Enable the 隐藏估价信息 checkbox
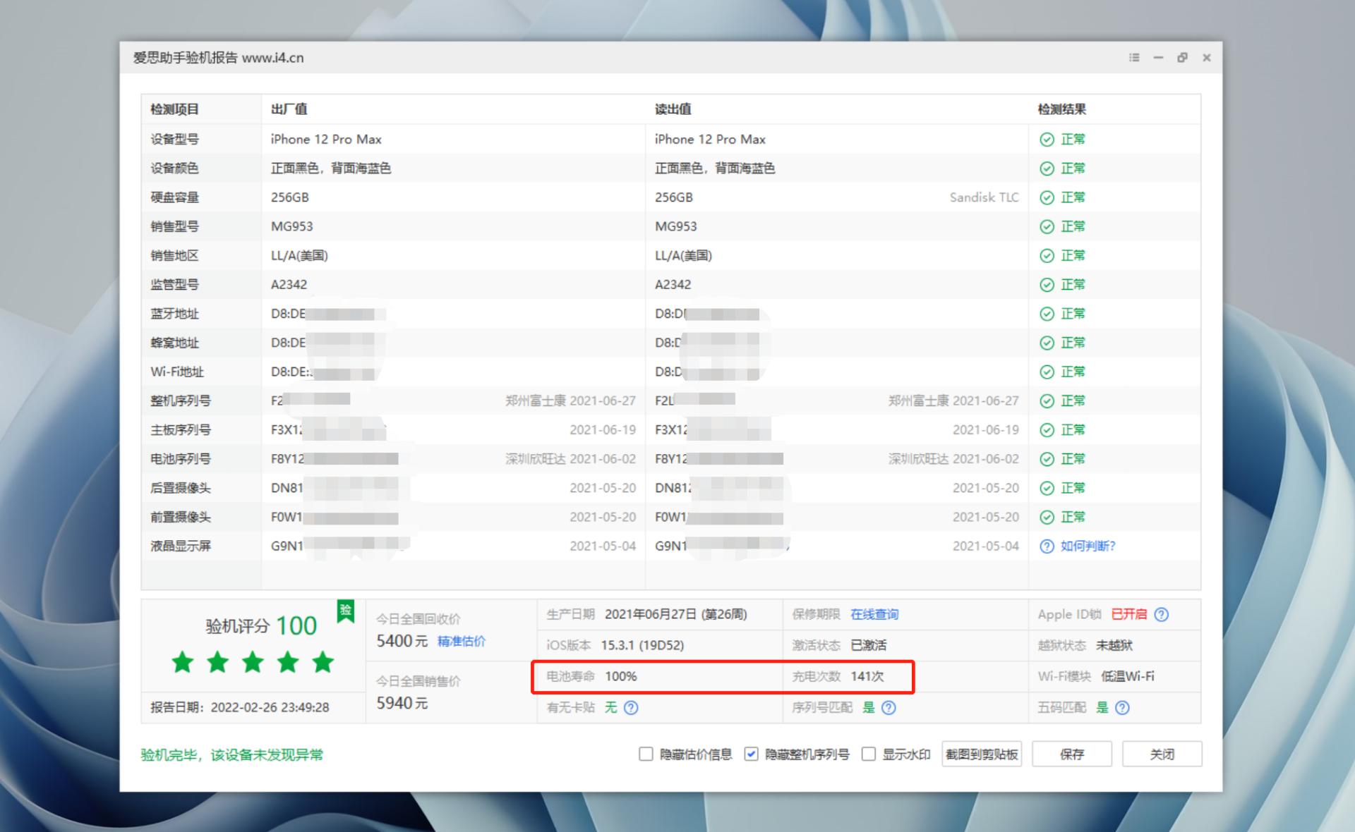The width and height of the screenshot is (1355, 832). (x=645, y=754)
